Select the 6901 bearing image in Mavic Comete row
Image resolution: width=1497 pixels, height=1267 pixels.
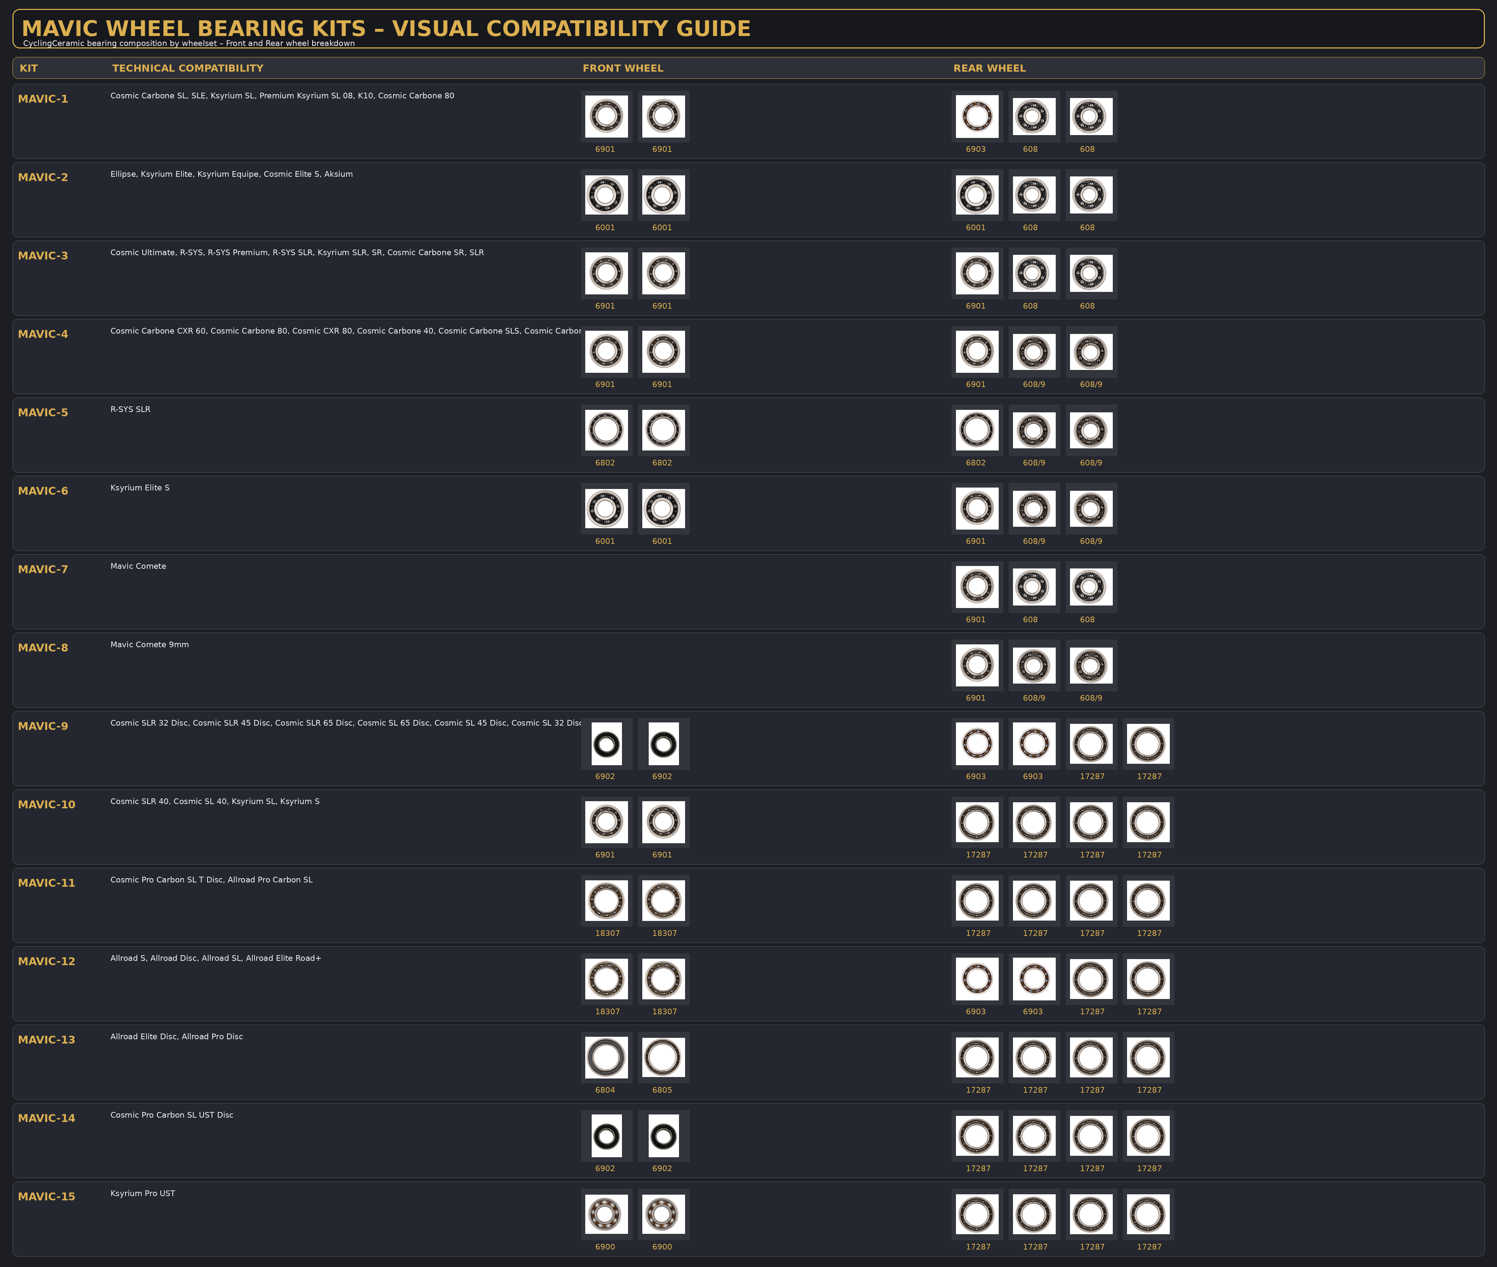977,587
